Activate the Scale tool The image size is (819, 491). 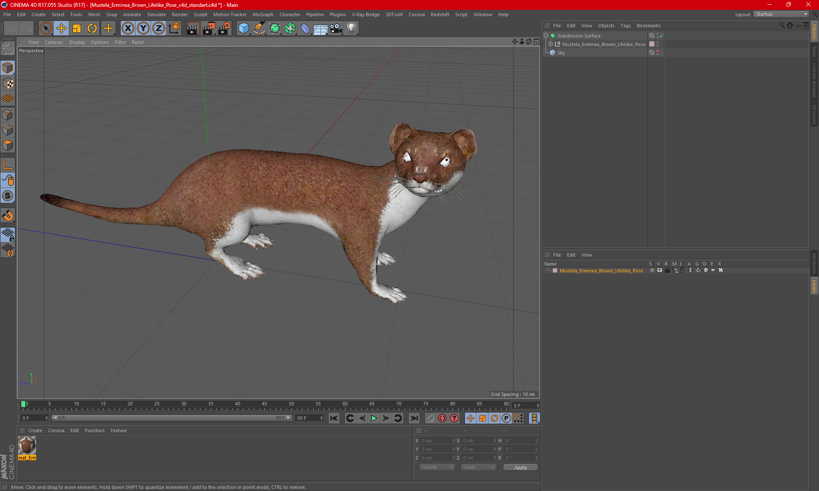click(77, 29)
